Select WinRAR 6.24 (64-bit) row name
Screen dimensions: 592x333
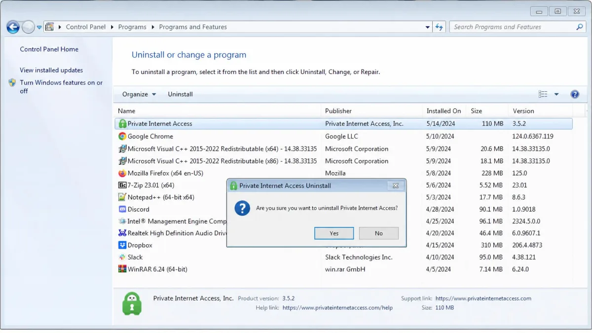coord(157,269)
